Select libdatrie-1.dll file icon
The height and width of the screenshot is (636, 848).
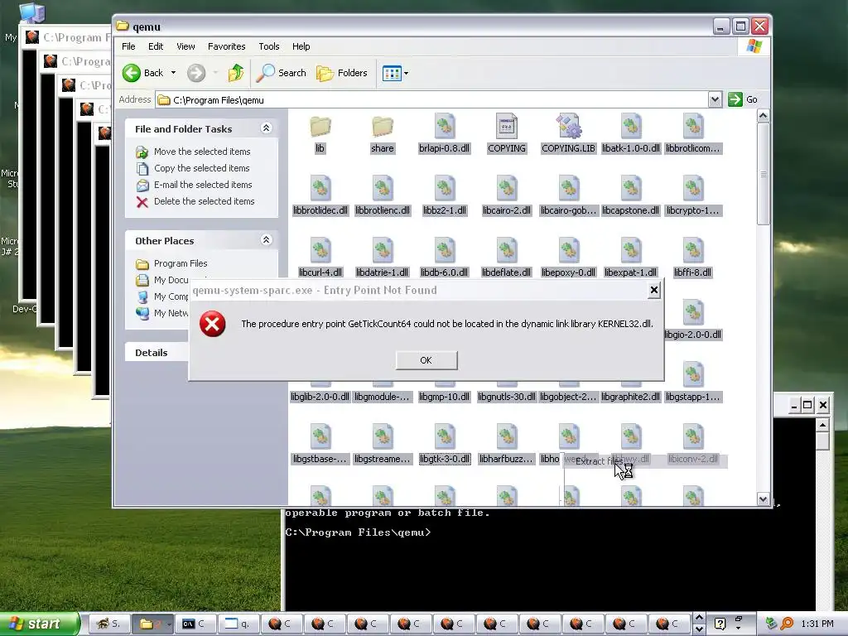point(383,251)
